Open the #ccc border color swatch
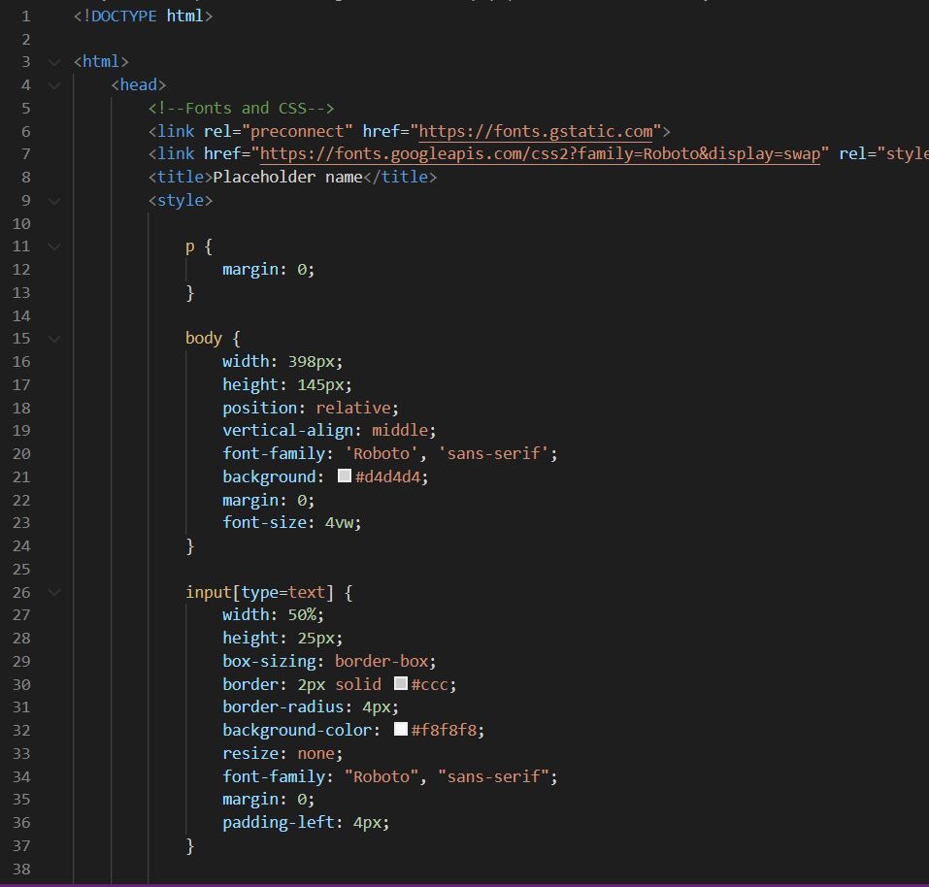The width and height of the screenshot is (929, 887). click(x=401, y=684)
